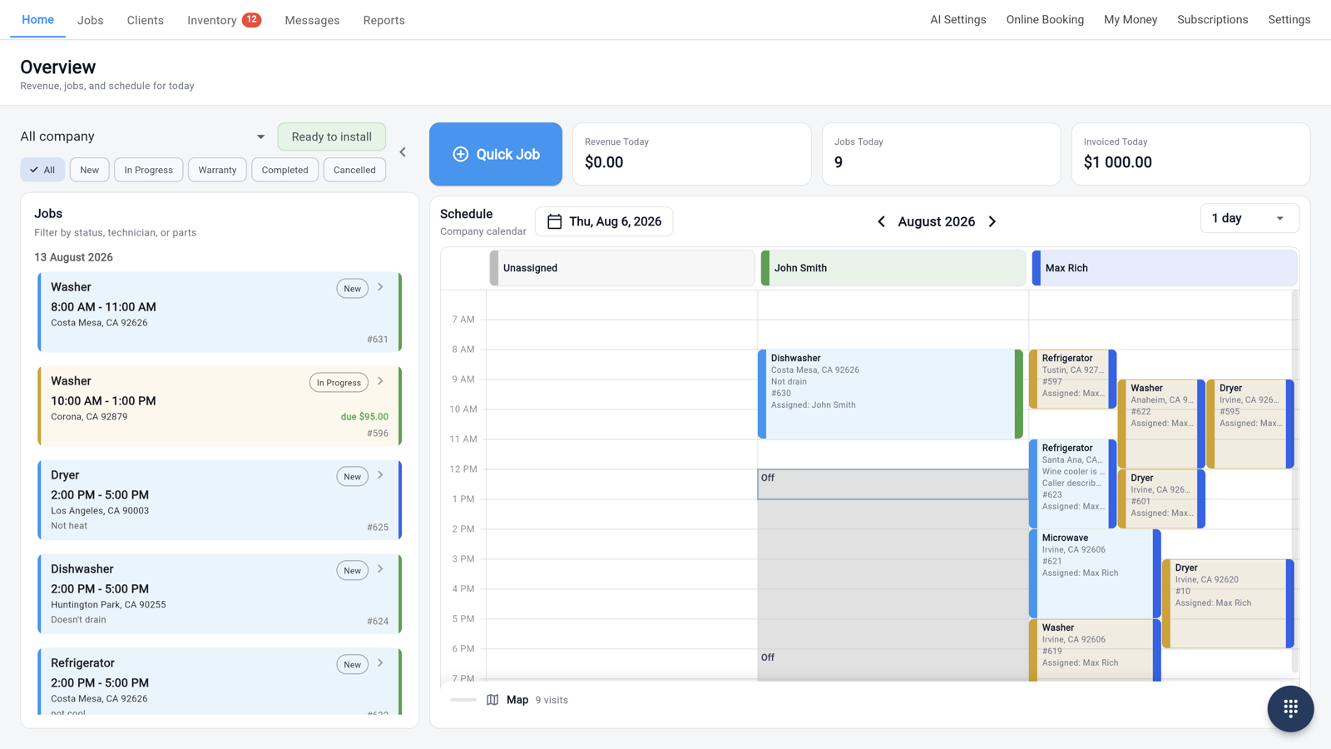Select the Unassigned column header
1331x749 pixels.
pos(622,268)
